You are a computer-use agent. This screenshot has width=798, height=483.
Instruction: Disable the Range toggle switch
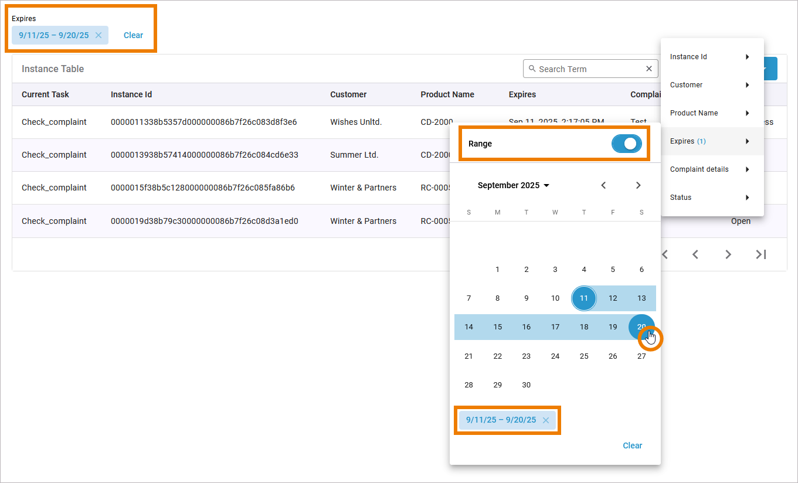626,144
